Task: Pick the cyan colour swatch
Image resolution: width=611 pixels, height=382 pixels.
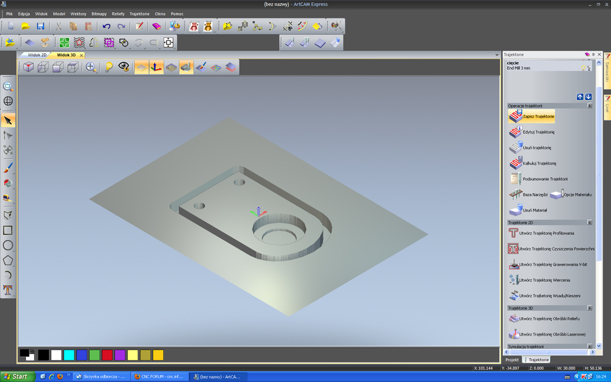Action: (x=69, y=354)
